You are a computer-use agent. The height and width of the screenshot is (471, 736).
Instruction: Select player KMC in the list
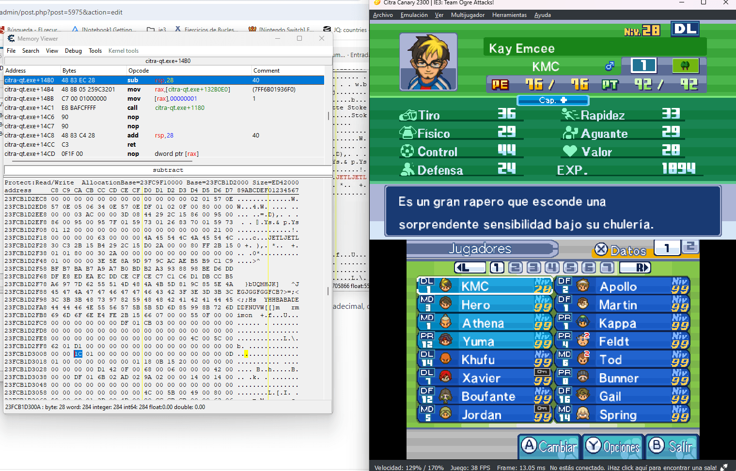pos(485,286)
